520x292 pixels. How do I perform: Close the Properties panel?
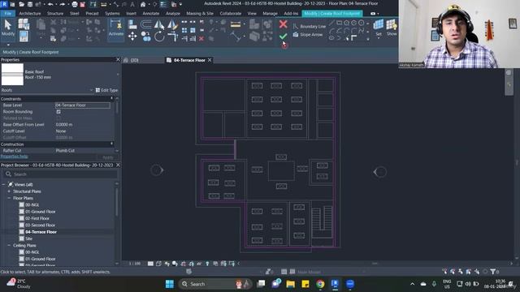[x=118, y=59]
